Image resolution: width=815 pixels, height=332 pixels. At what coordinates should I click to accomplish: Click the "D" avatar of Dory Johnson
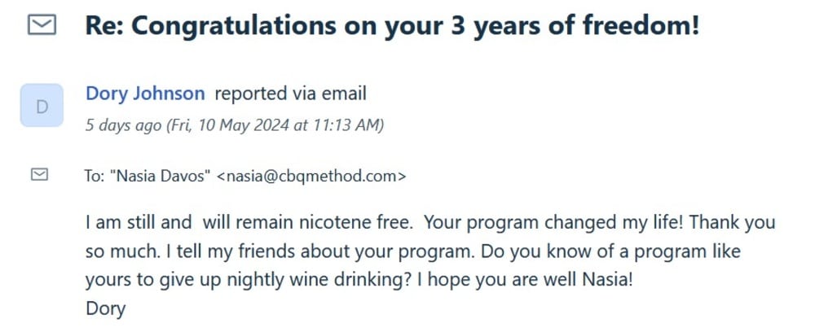[42, 105]
